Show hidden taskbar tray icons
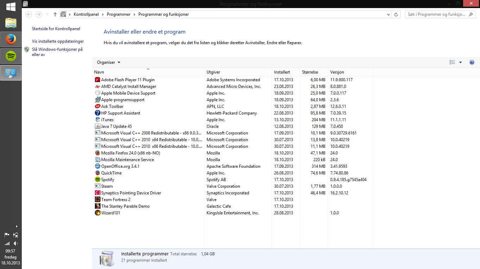This screenshot has width=480, height=269. coord(17,227)
